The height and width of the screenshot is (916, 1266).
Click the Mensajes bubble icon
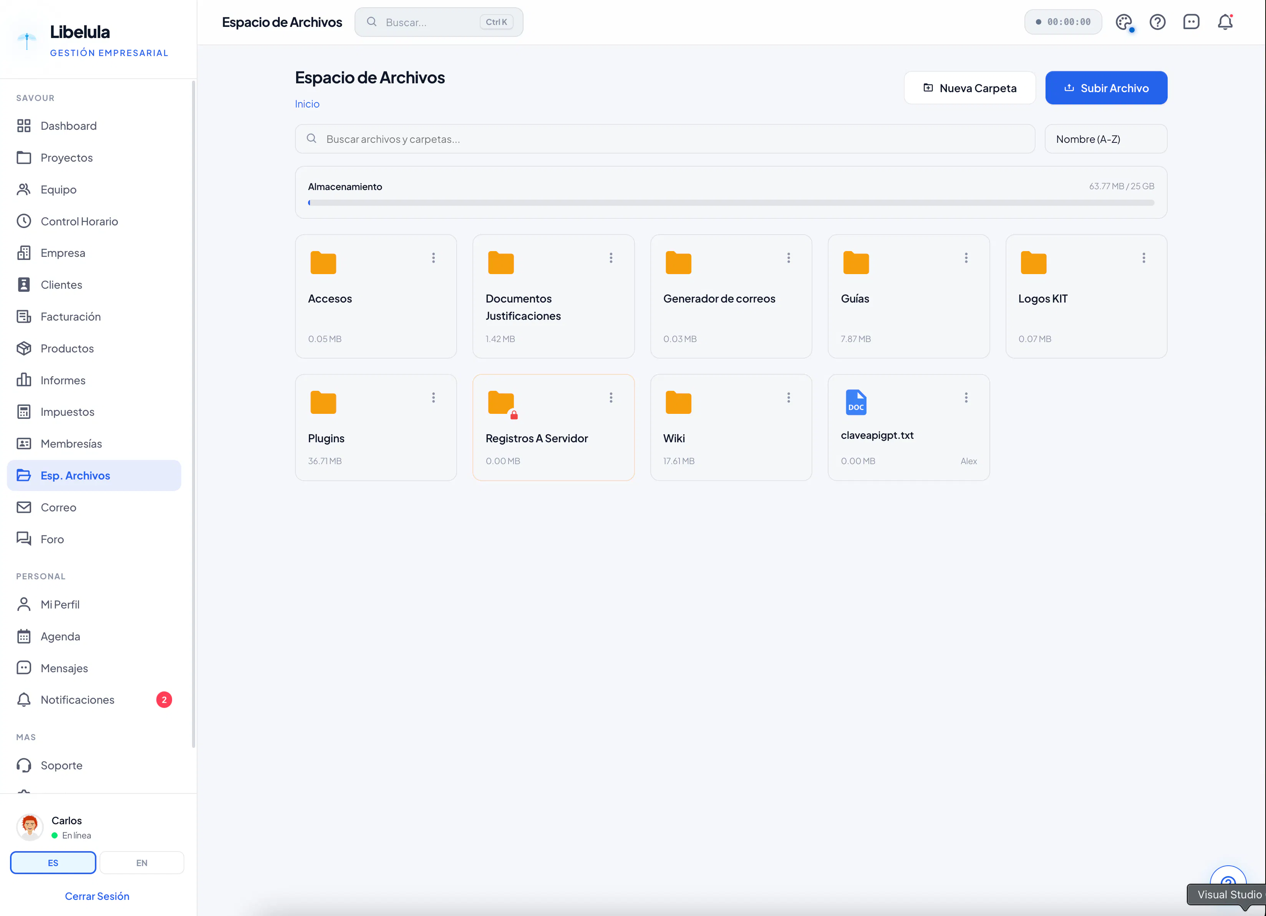click(x=23, y=668)
